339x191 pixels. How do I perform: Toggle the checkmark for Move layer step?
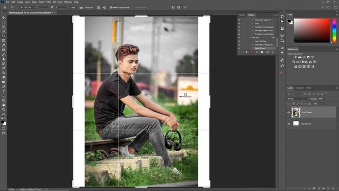(239, 20)
